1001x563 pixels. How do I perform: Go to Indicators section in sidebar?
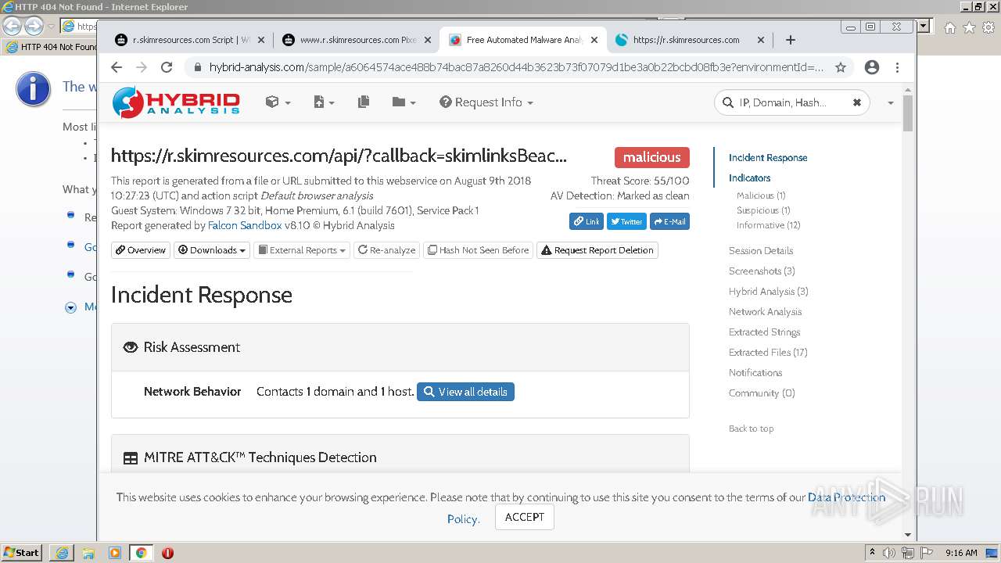coord(749,178)
